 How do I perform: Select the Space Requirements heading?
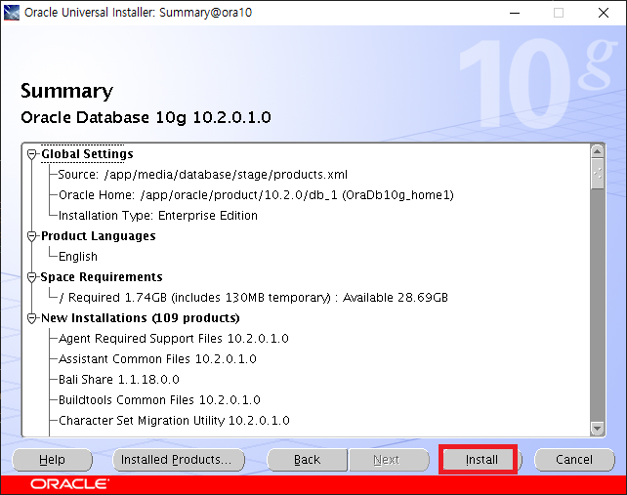tap(102, 277)
